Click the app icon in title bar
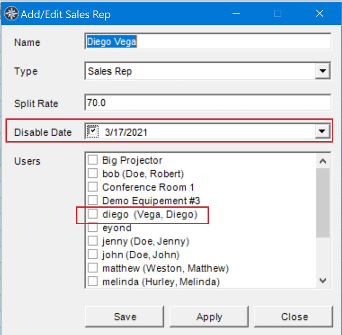 [x=11, y=14]
